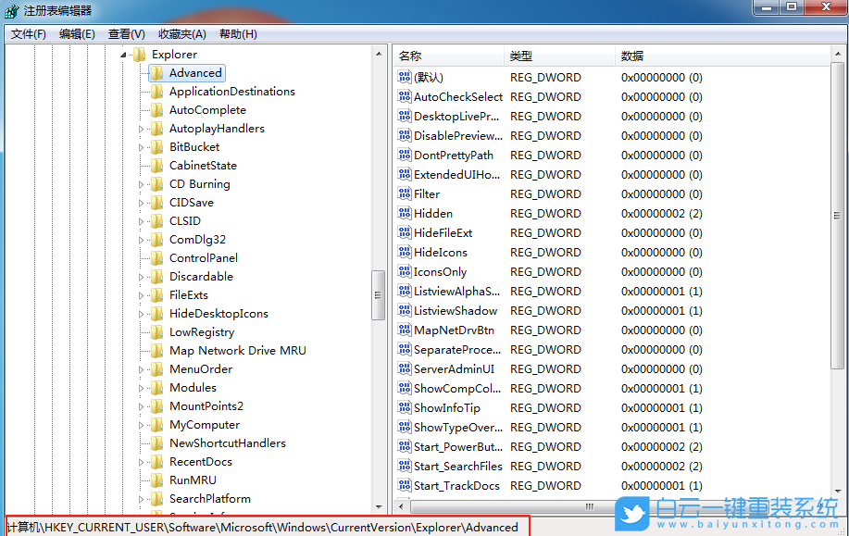This screenshot has width=849, height=536.
Task: Select the Hidden REG_DWORD value icon
Action: coord(403,213)
